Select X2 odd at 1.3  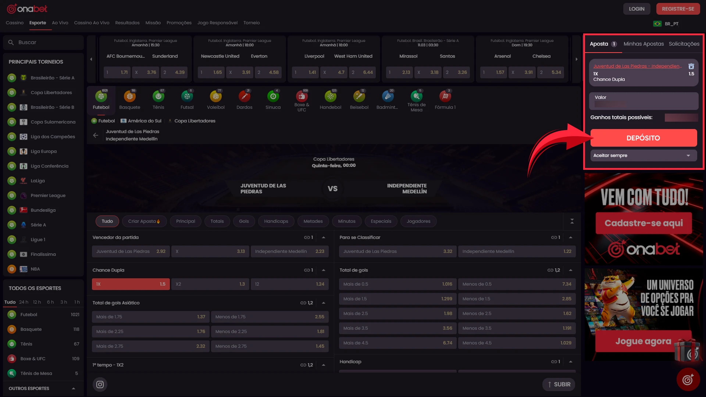tap(210, 284)
